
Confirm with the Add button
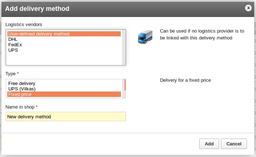pos(209,144)
